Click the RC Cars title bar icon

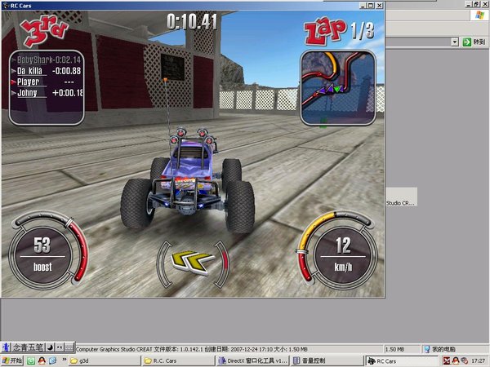pyautogui.click(x=6, y=5)
